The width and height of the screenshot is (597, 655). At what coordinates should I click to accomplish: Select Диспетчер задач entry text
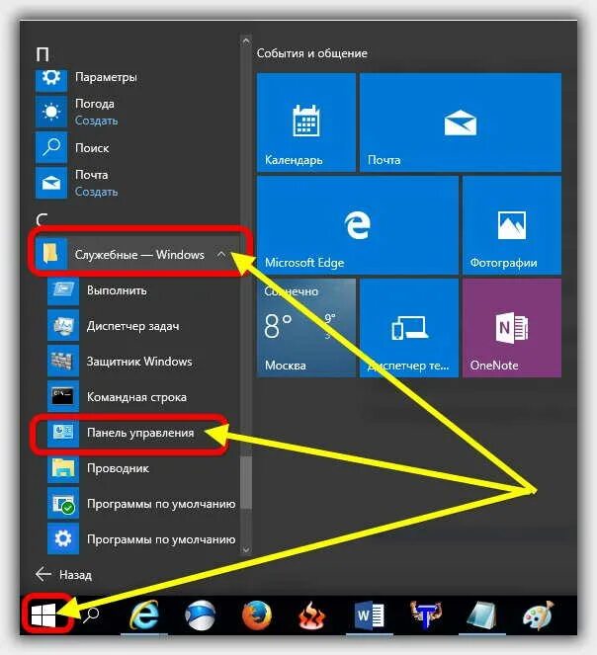[x=133, y=326]
